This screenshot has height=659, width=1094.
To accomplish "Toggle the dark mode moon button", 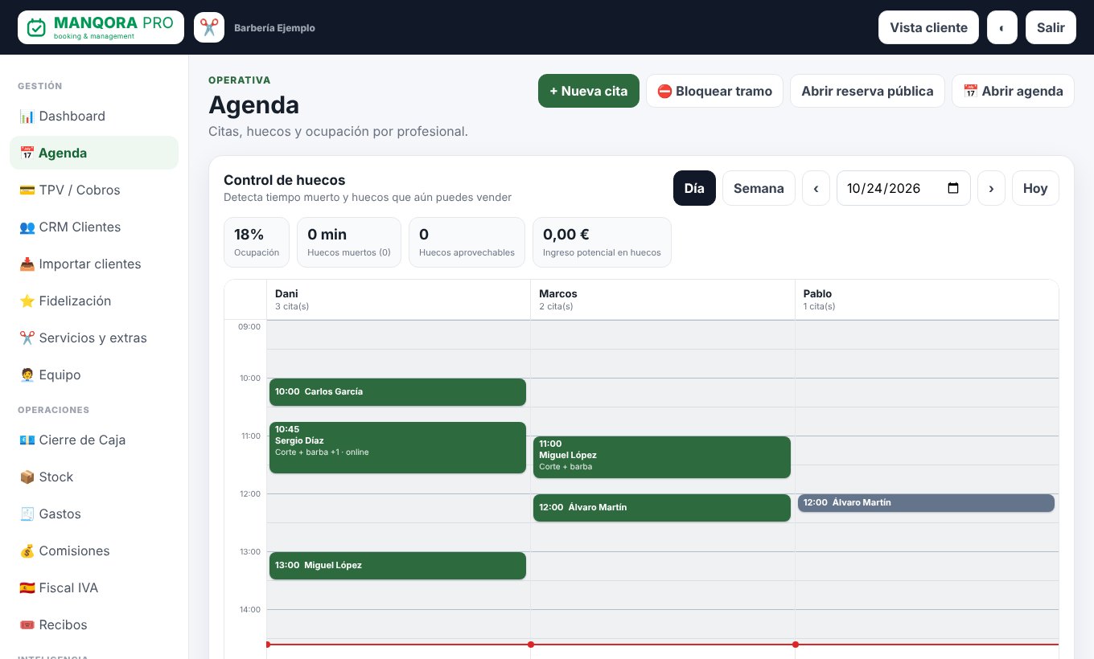I will click(1001, 27).
